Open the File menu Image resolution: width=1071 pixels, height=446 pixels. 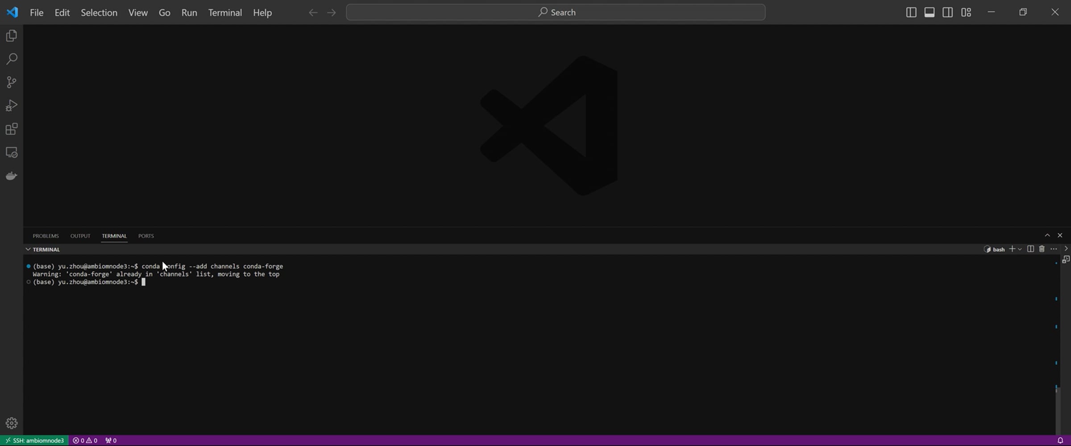coord(37,12)
